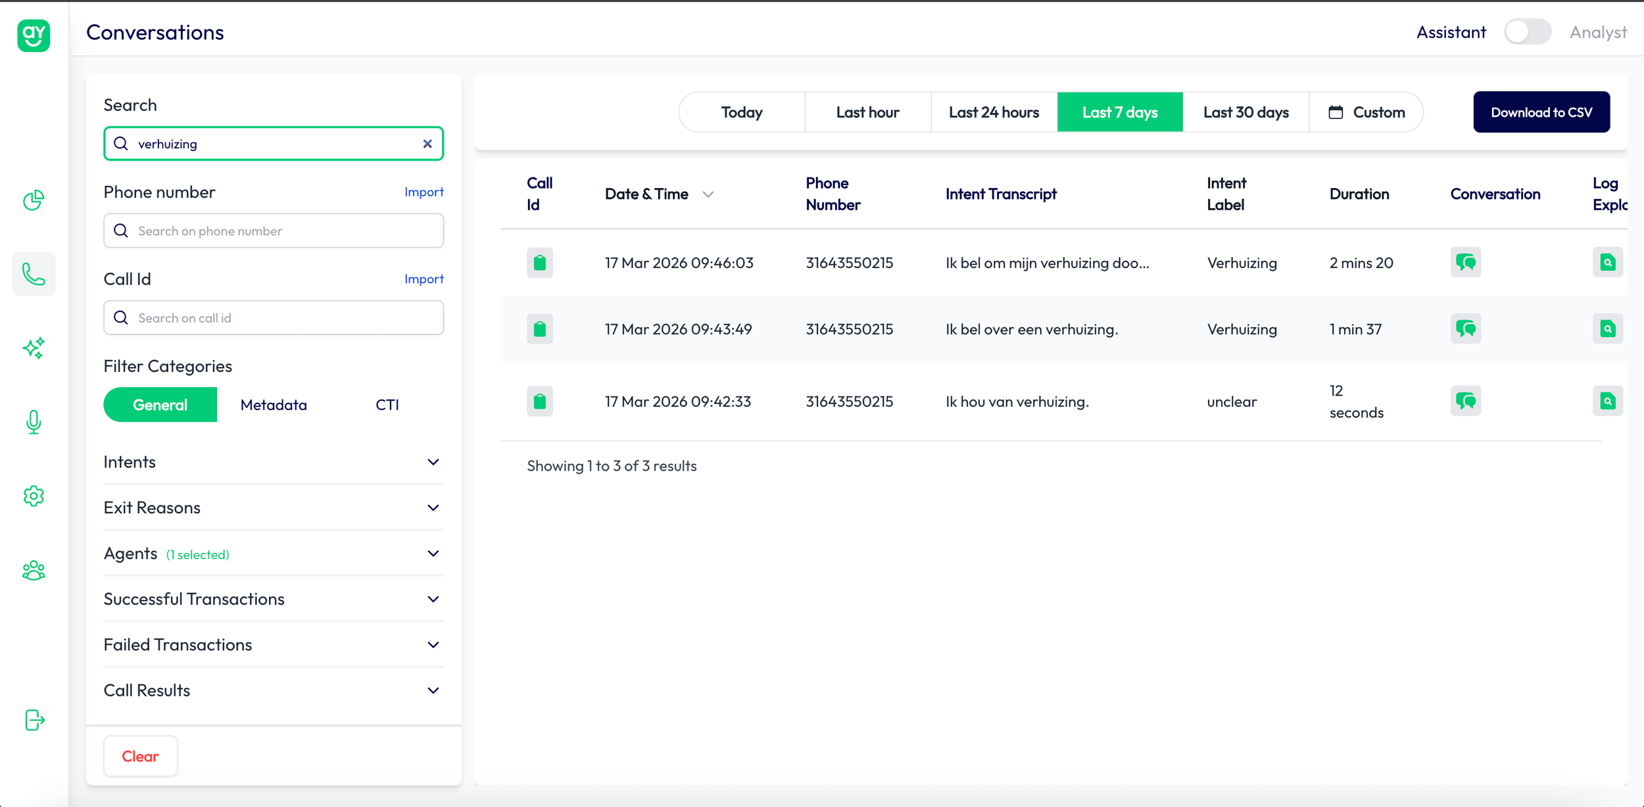Screen dimensions: 1644x807
Task: Clear the verhuizing search via the X icon
Action: pyautogui.click(x=428, y=143)
